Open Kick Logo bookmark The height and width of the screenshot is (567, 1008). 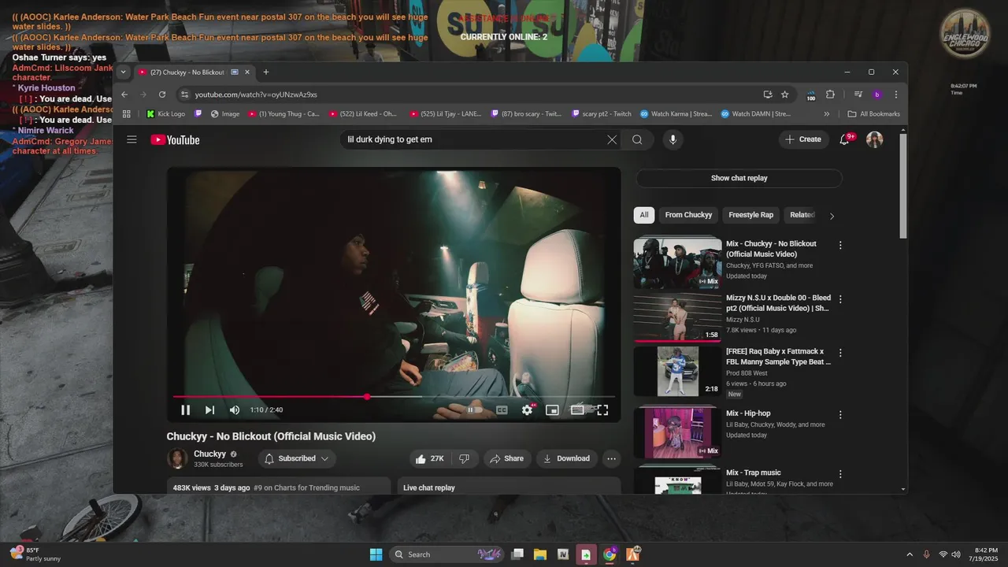[165, 114]
